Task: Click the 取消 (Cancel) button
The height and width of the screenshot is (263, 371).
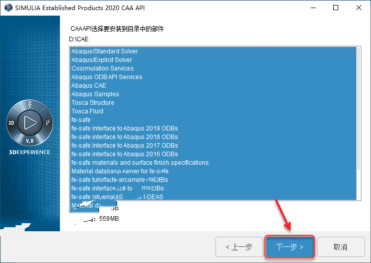Action: pyautogui.click(x=341, y=247)
